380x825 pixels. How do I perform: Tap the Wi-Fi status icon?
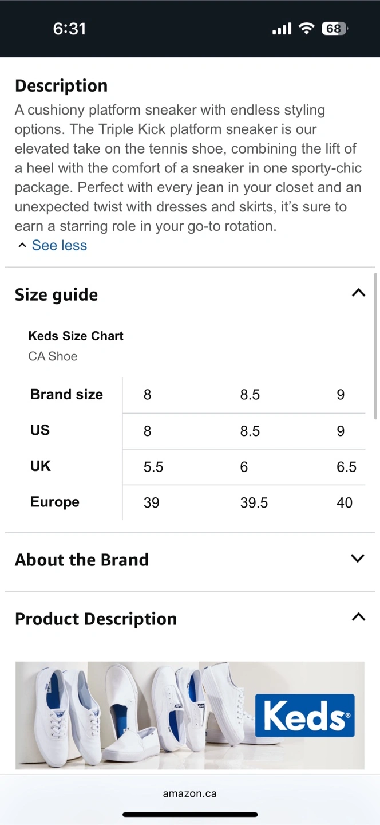(307, 29)
